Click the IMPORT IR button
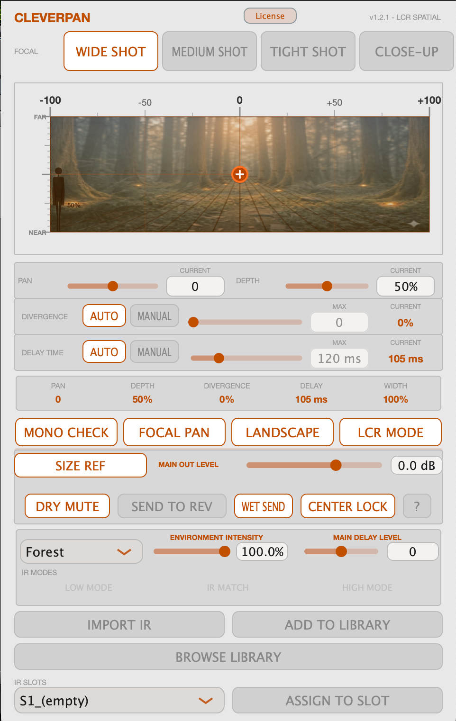This screenshot has height=721, width=456. (119, 624)
